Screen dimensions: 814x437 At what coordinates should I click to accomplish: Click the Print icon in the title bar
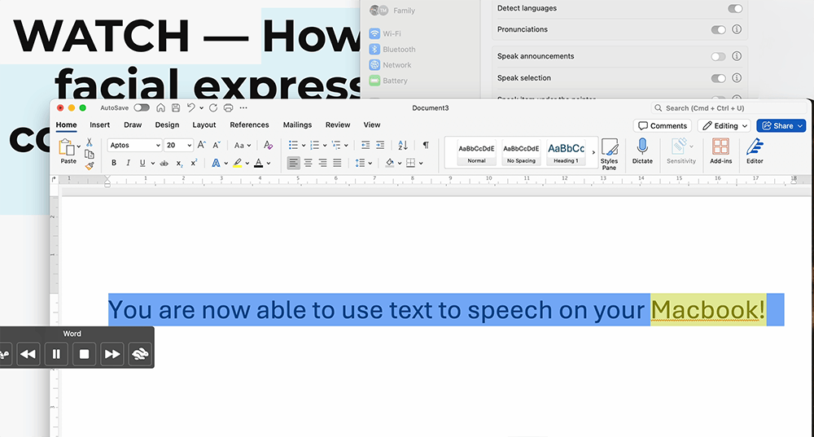click(228, 107)
